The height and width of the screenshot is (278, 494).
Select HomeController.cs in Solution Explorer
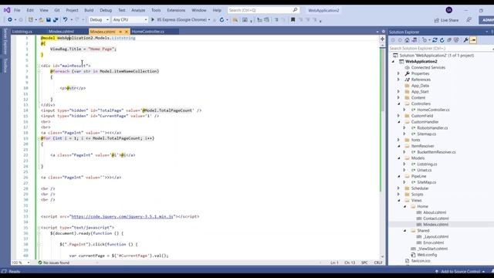[x=433, y=110]
